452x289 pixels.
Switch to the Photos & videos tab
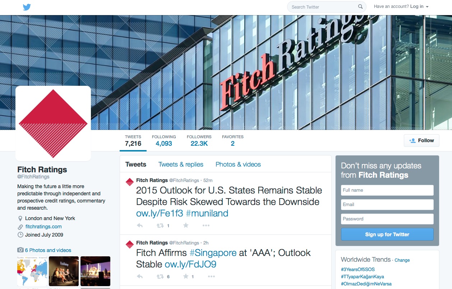tap(238, 164)
